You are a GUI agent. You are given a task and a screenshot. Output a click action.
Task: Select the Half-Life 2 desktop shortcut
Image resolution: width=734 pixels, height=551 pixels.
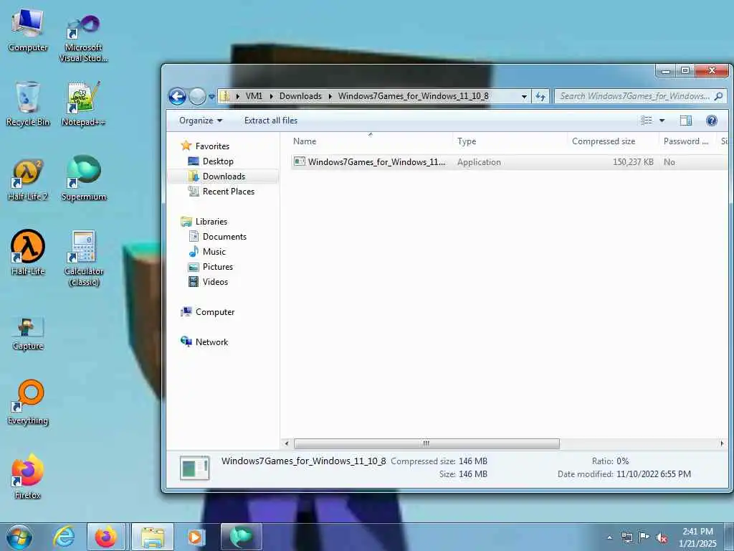coord(28,180)
